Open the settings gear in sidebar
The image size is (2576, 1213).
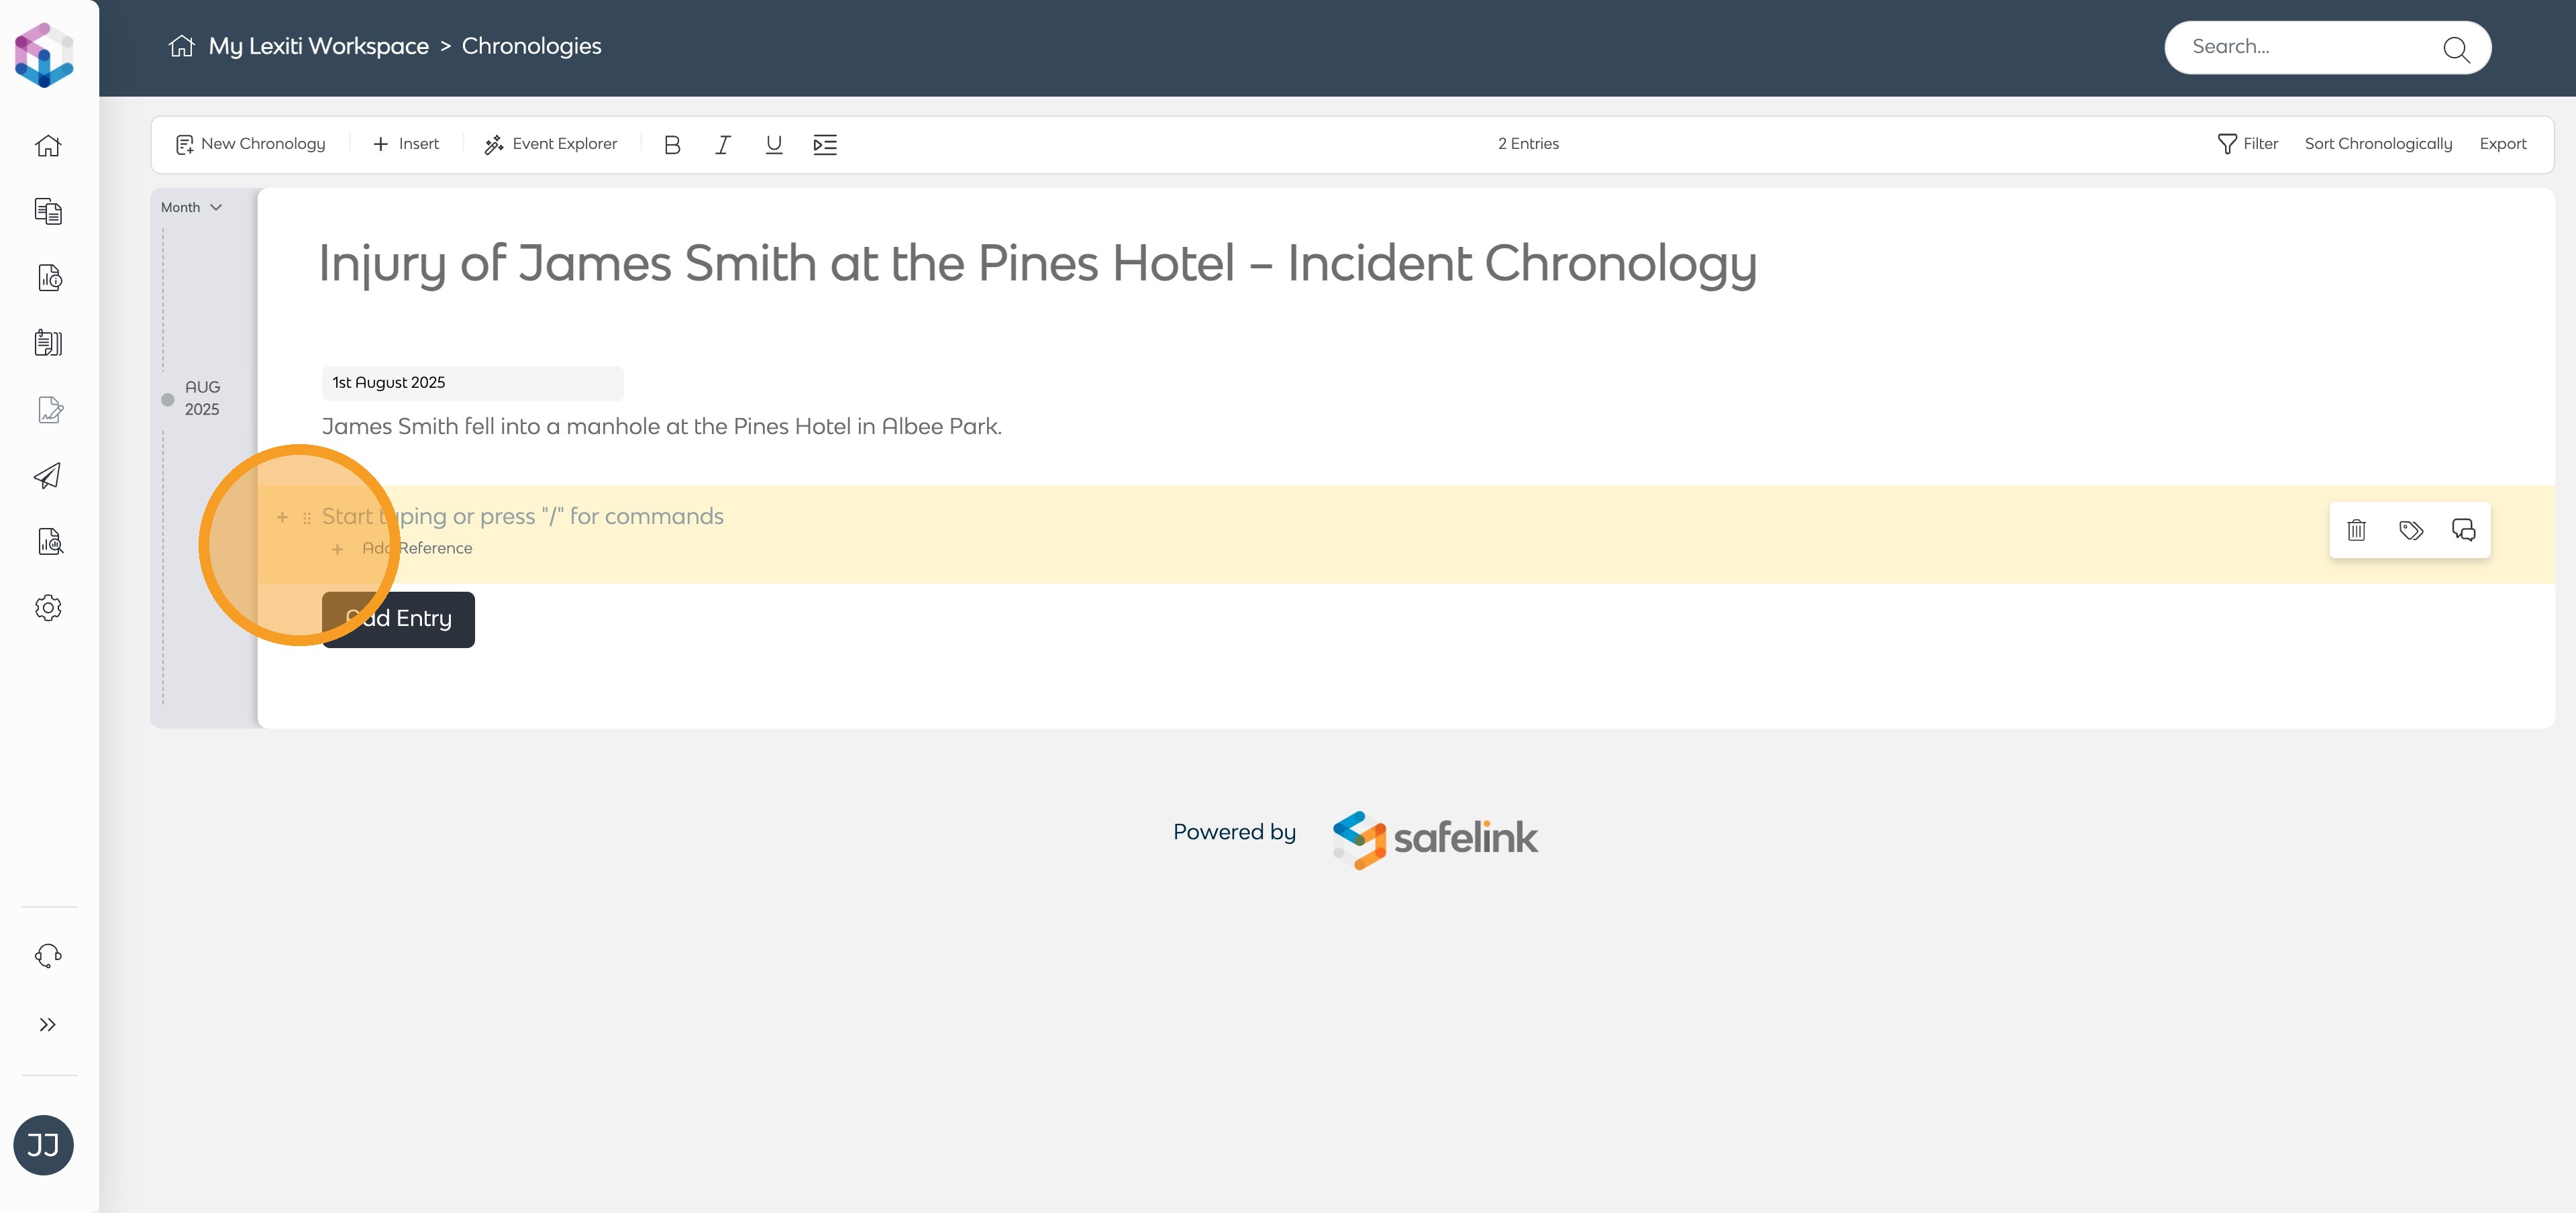tap(48, 608)
